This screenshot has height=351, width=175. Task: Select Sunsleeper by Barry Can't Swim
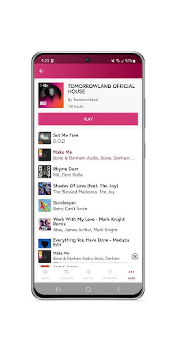[x=88, y=205]
